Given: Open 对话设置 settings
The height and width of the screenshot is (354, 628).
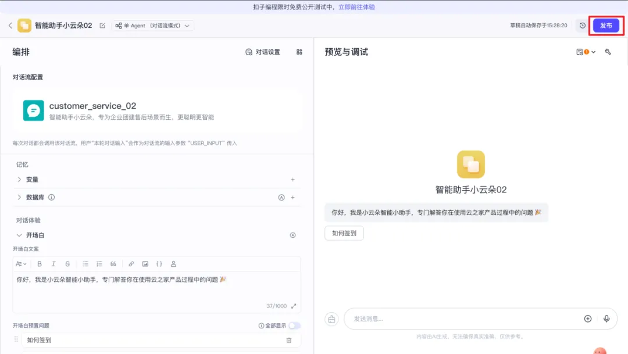Looking at the screenshot, I should click(263, 52).
